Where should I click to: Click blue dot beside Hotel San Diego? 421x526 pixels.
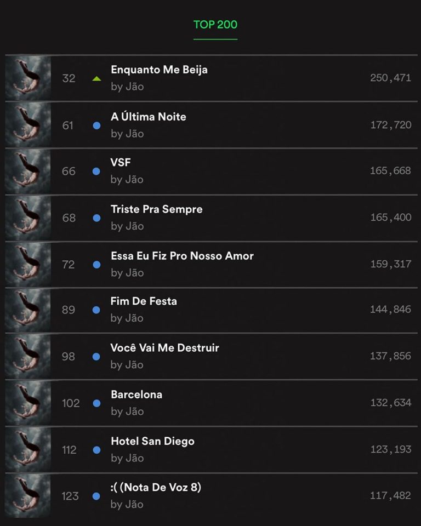[x=96, y=450]
